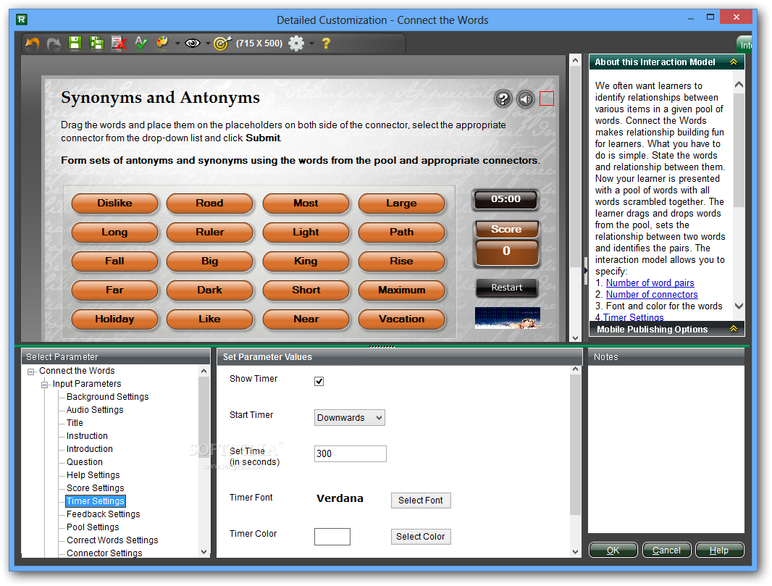Screen dimensions: 772x586
Task: Click the undo arrow icon
Action: tap(32, 43)
